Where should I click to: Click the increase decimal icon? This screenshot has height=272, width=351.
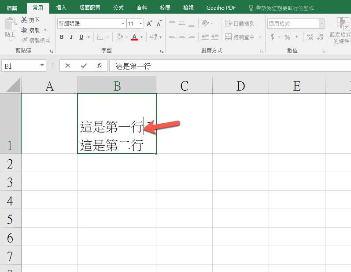[x=310, y=37]
